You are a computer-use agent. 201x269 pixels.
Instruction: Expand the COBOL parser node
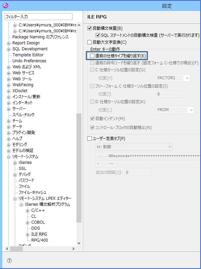(27, 223)
